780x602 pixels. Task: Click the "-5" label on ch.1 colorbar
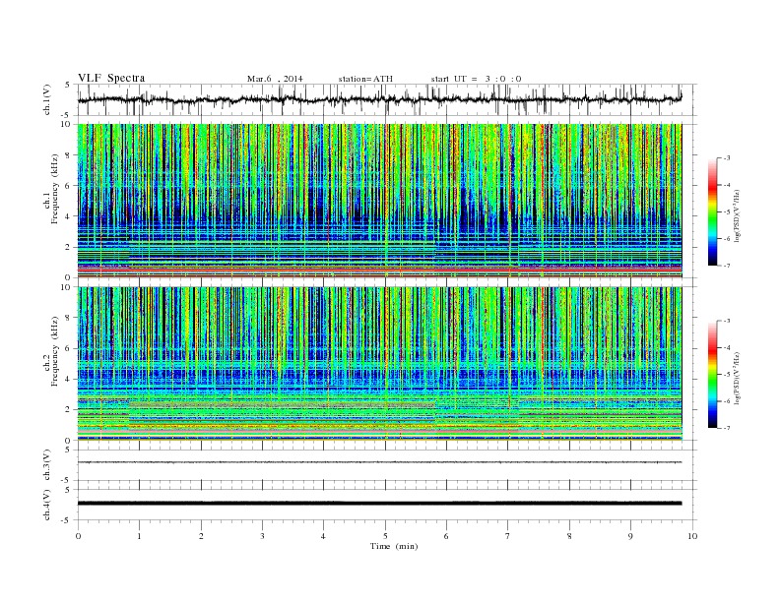(726, 211)
